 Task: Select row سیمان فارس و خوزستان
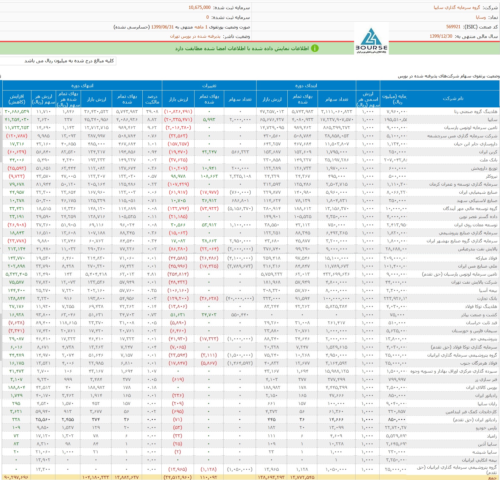coord(251,331)
